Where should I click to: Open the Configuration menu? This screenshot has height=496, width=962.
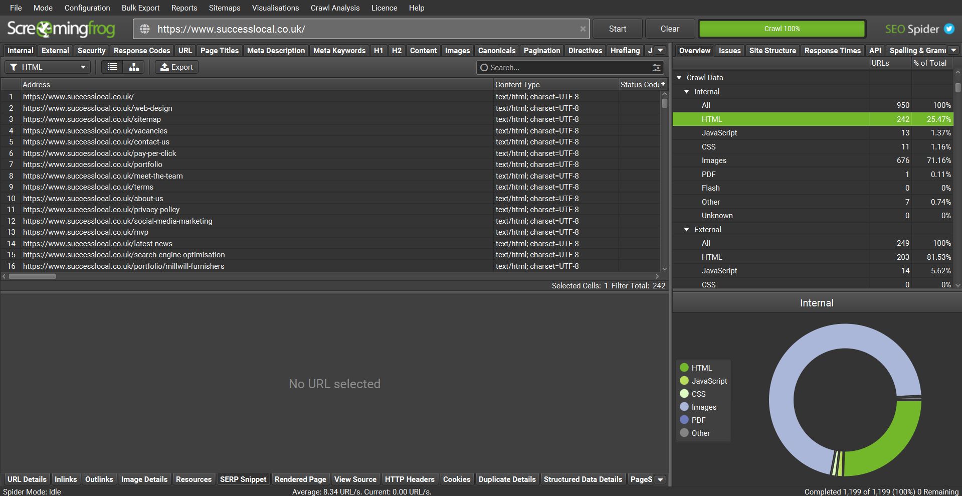(87, 8)
